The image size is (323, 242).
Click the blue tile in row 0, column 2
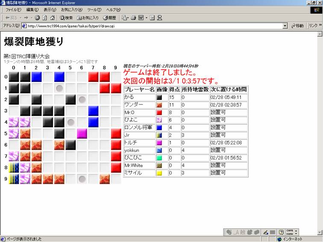(36, 77)
